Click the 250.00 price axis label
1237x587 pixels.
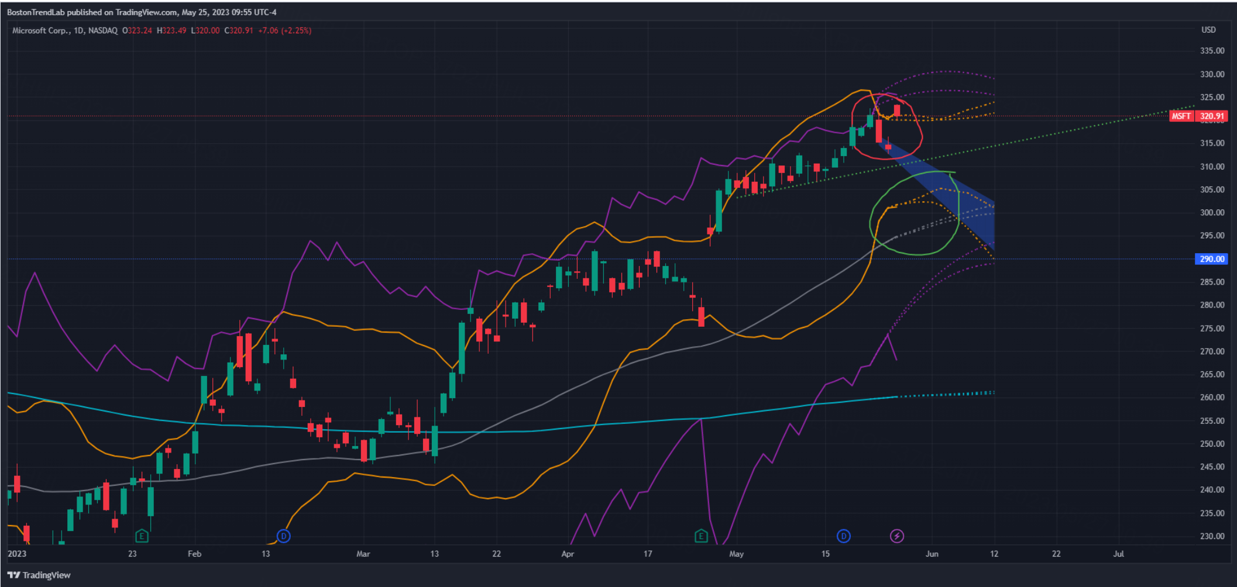(1212, 444)
